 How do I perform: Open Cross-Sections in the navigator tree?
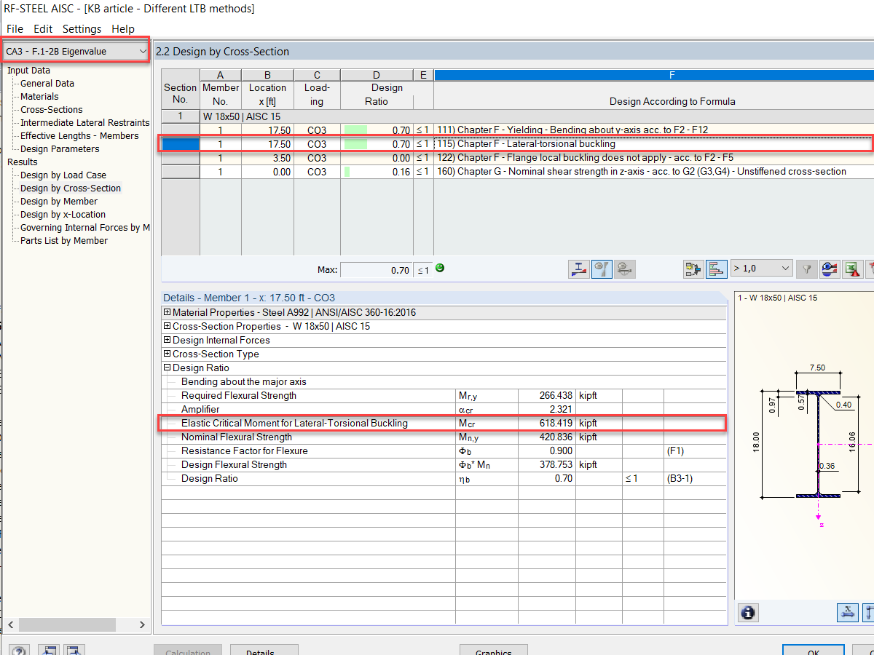pos(52,110)
